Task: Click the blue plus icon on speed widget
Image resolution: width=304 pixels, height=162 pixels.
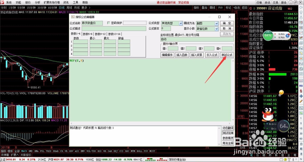Action: (288, 36)
